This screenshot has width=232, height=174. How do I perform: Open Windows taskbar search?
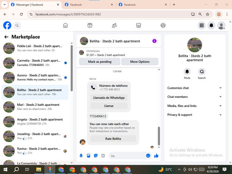(x=16, y=170)
